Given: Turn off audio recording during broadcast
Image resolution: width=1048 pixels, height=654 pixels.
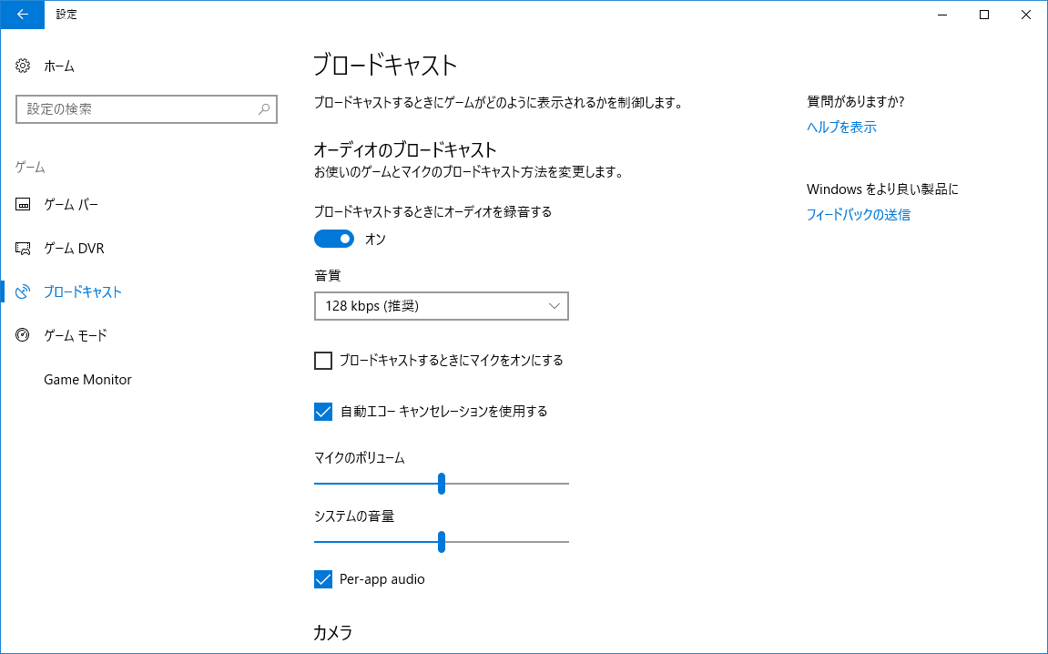Looking at the screenshot, I should point(336,239).
